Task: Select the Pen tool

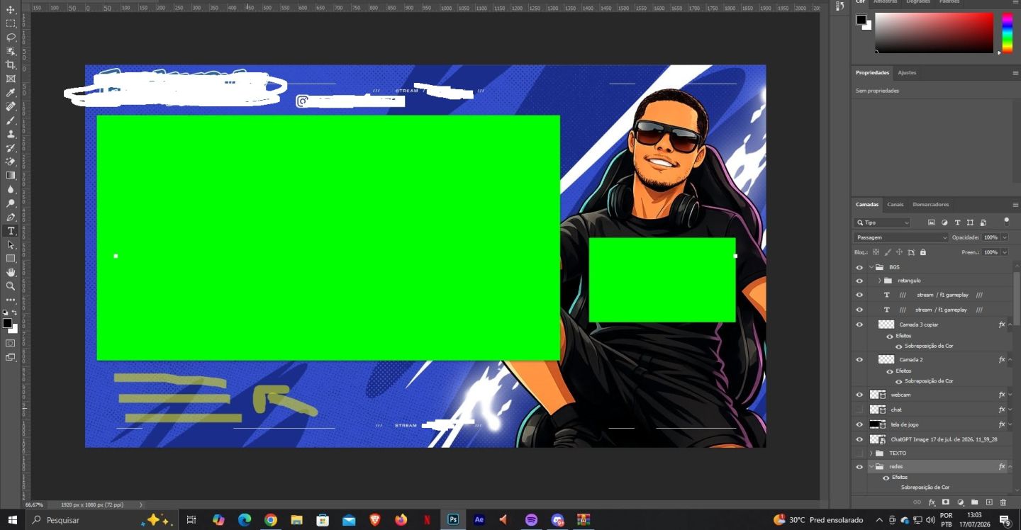Action: tap(11, 217)
